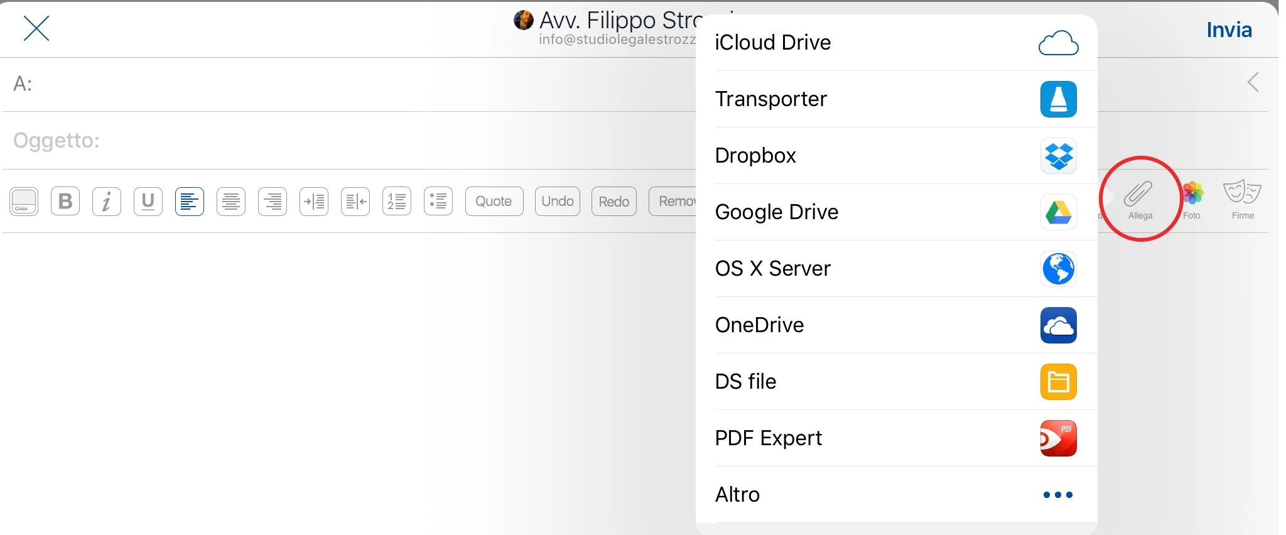Toggle underline formatting
The height and width of the screenshot is (535, 1286).
pos(148,202)
